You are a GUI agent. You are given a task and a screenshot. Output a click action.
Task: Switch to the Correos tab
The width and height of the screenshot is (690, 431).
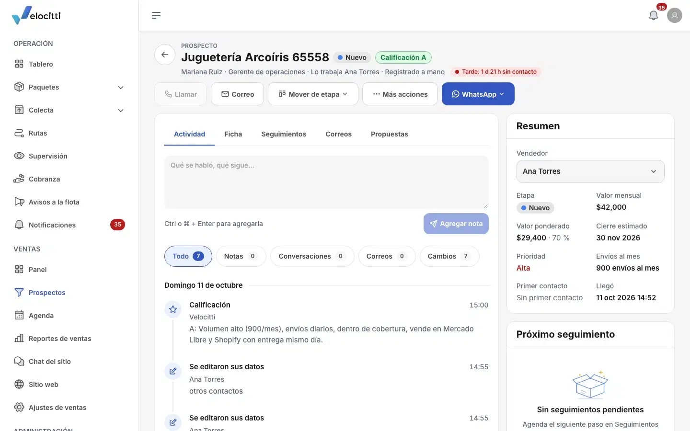pos(338,134)
